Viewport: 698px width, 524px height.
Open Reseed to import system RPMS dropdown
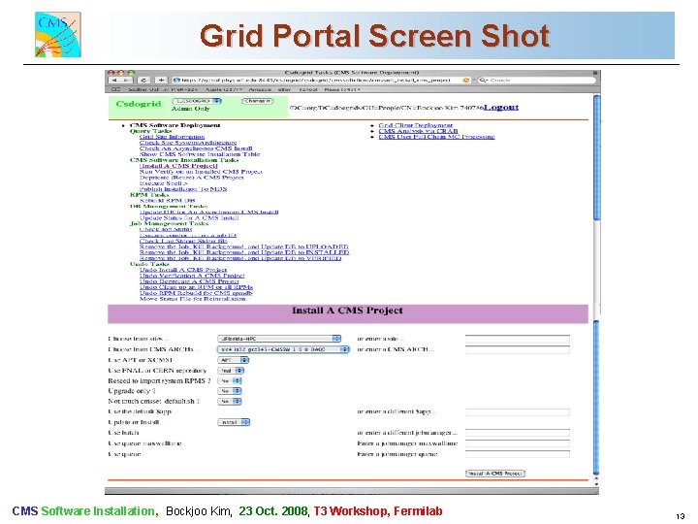(230, 381)
